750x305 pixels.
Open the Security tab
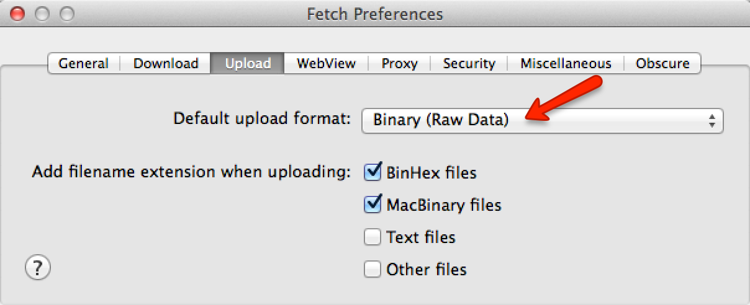click(469, 63)
